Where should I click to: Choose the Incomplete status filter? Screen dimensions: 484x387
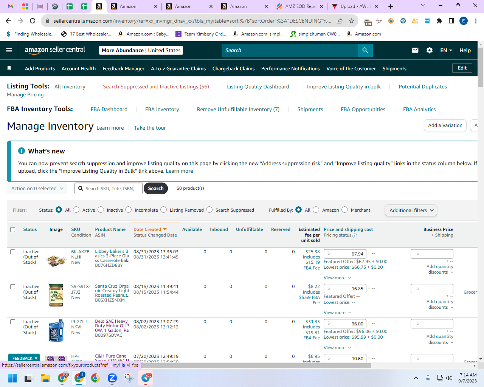(x=129, y=210)
